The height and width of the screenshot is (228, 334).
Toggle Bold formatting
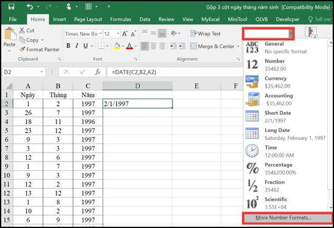(x=69, y=46)
